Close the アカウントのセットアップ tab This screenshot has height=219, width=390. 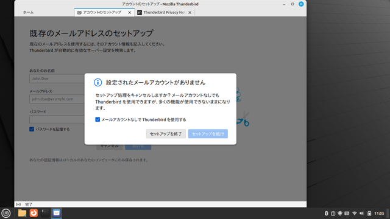click(130, 12)
